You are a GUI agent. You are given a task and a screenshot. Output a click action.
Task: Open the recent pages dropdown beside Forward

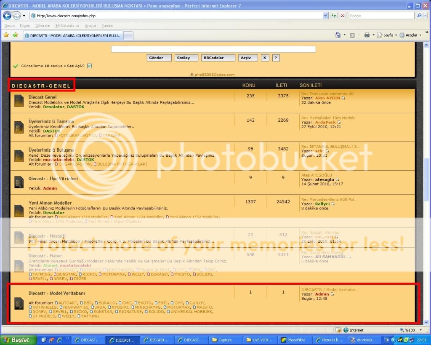pos(24,16)
